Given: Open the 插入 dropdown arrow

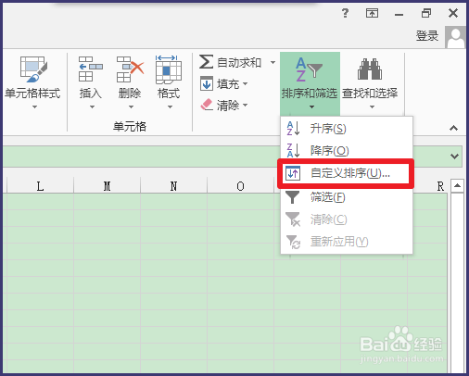Looking at the screenshot, I should (92, 107).
